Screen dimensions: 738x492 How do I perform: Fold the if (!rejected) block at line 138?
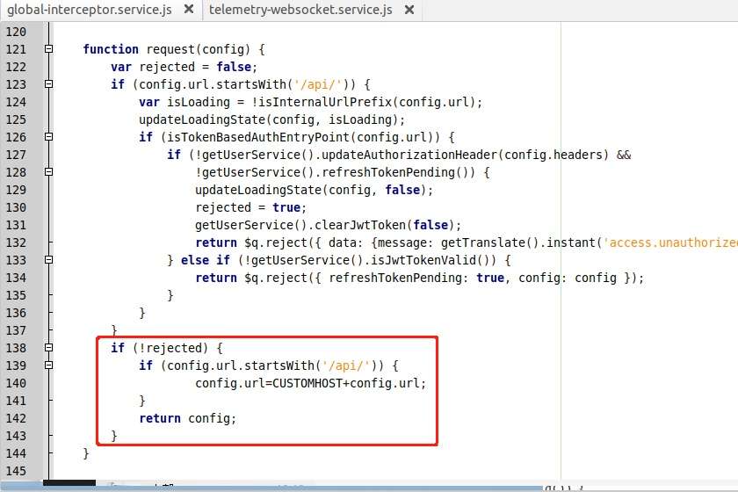point(48,347)
